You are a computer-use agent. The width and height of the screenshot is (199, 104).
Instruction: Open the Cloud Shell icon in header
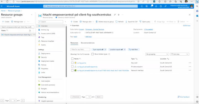click(x=142, y=6)
